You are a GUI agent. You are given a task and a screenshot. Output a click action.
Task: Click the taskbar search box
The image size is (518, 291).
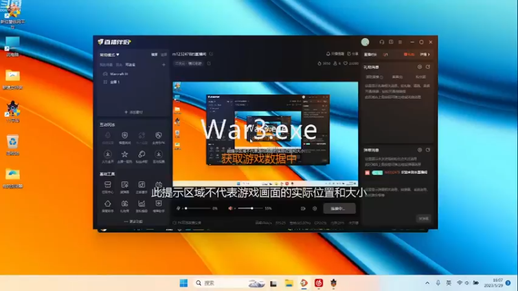pyautogui.click(x=230, y=283)
